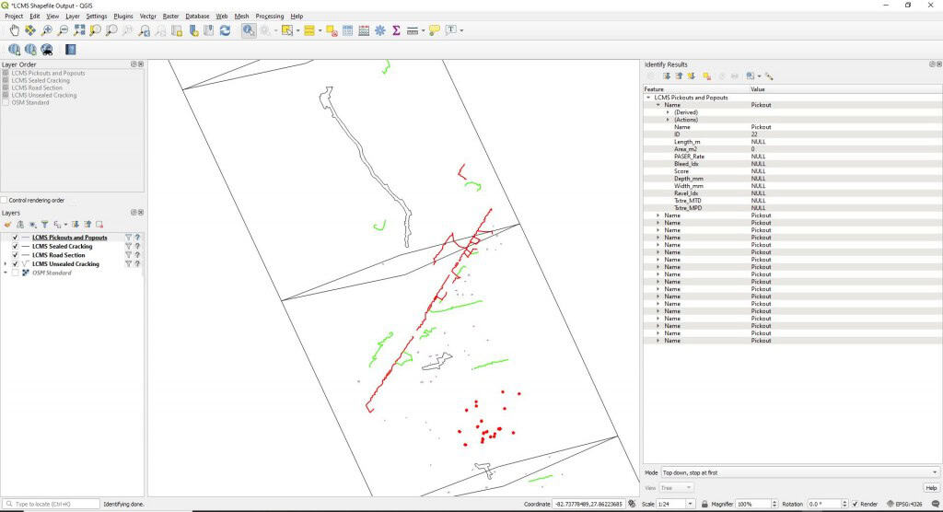Expand the (Actions) row
943x512 pixels.
(668, 120)
